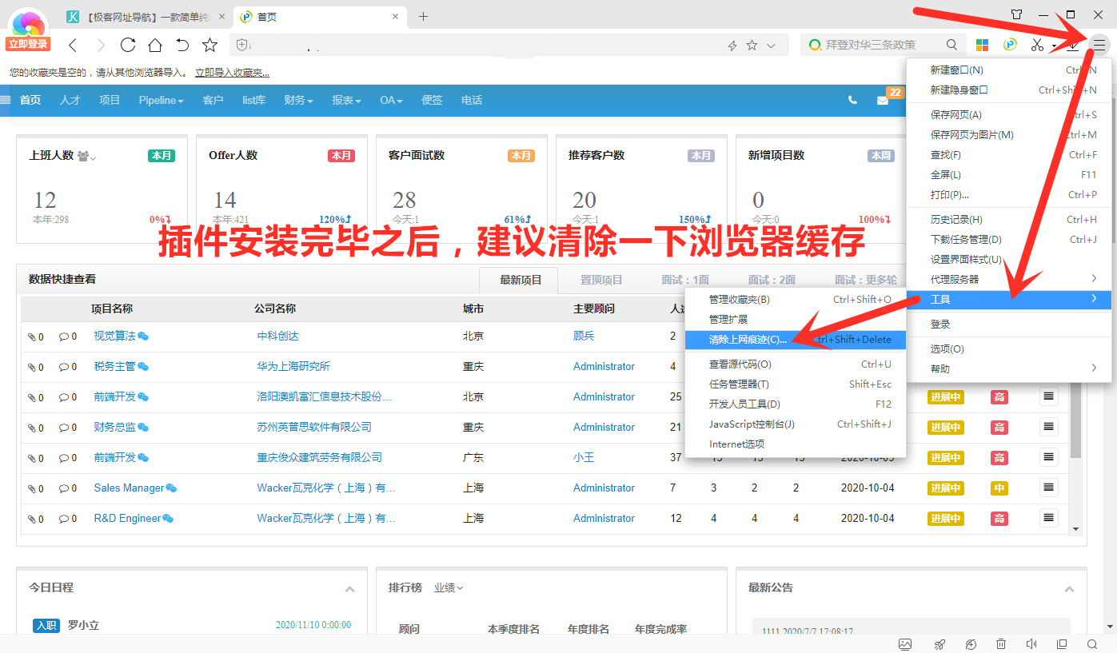Open the clear trash icon in the status bar
This screenshot has height=653, width=1117.
click(1000, 643)
